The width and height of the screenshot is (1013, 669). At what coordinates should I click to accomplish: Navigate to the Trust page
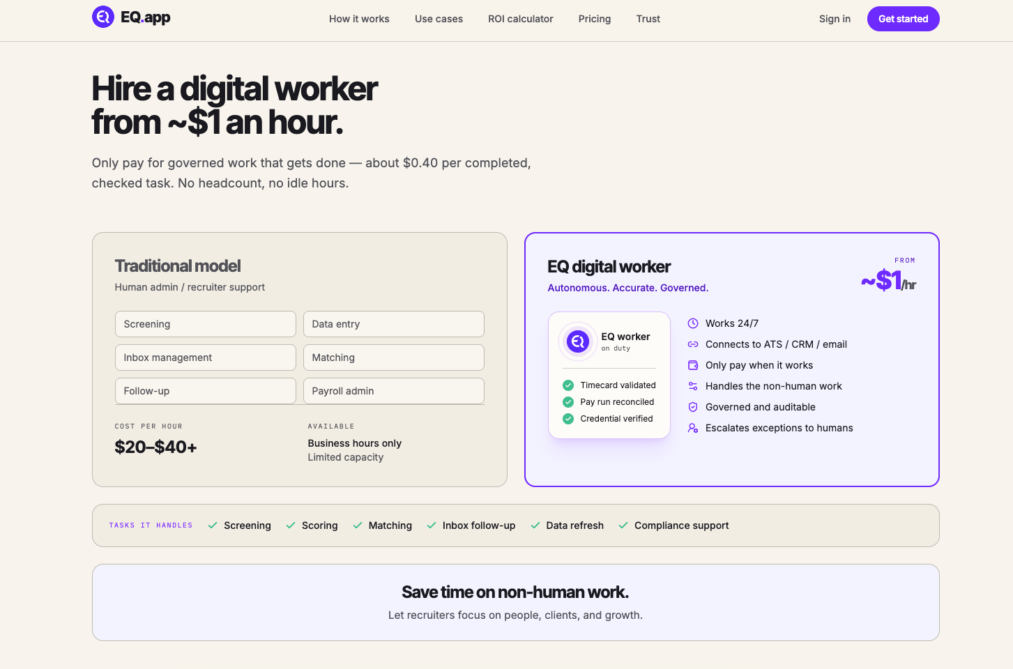click(648, 19)
